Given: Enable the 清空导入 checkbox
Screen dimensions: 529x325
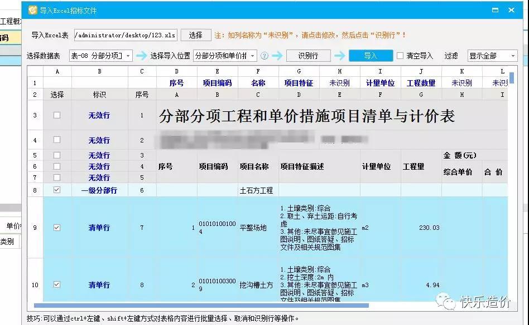Looking at the screenshot, I should pos(400,56).
